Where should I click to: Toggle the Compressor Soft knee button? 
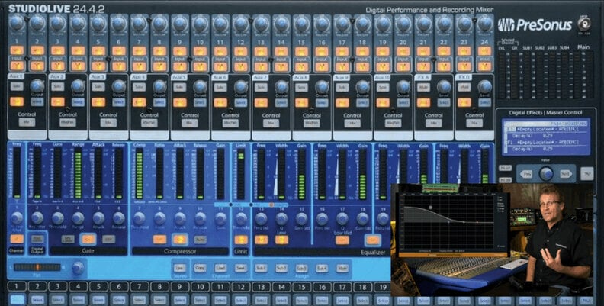coord(159,240)
